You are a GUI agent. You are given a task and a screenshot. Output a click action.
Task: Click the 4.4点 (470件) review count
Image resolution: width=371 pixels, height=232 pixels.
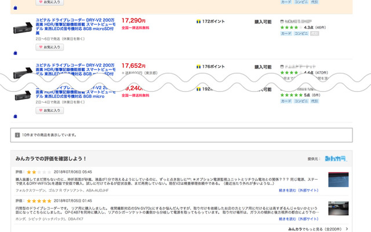click(316, 72)
